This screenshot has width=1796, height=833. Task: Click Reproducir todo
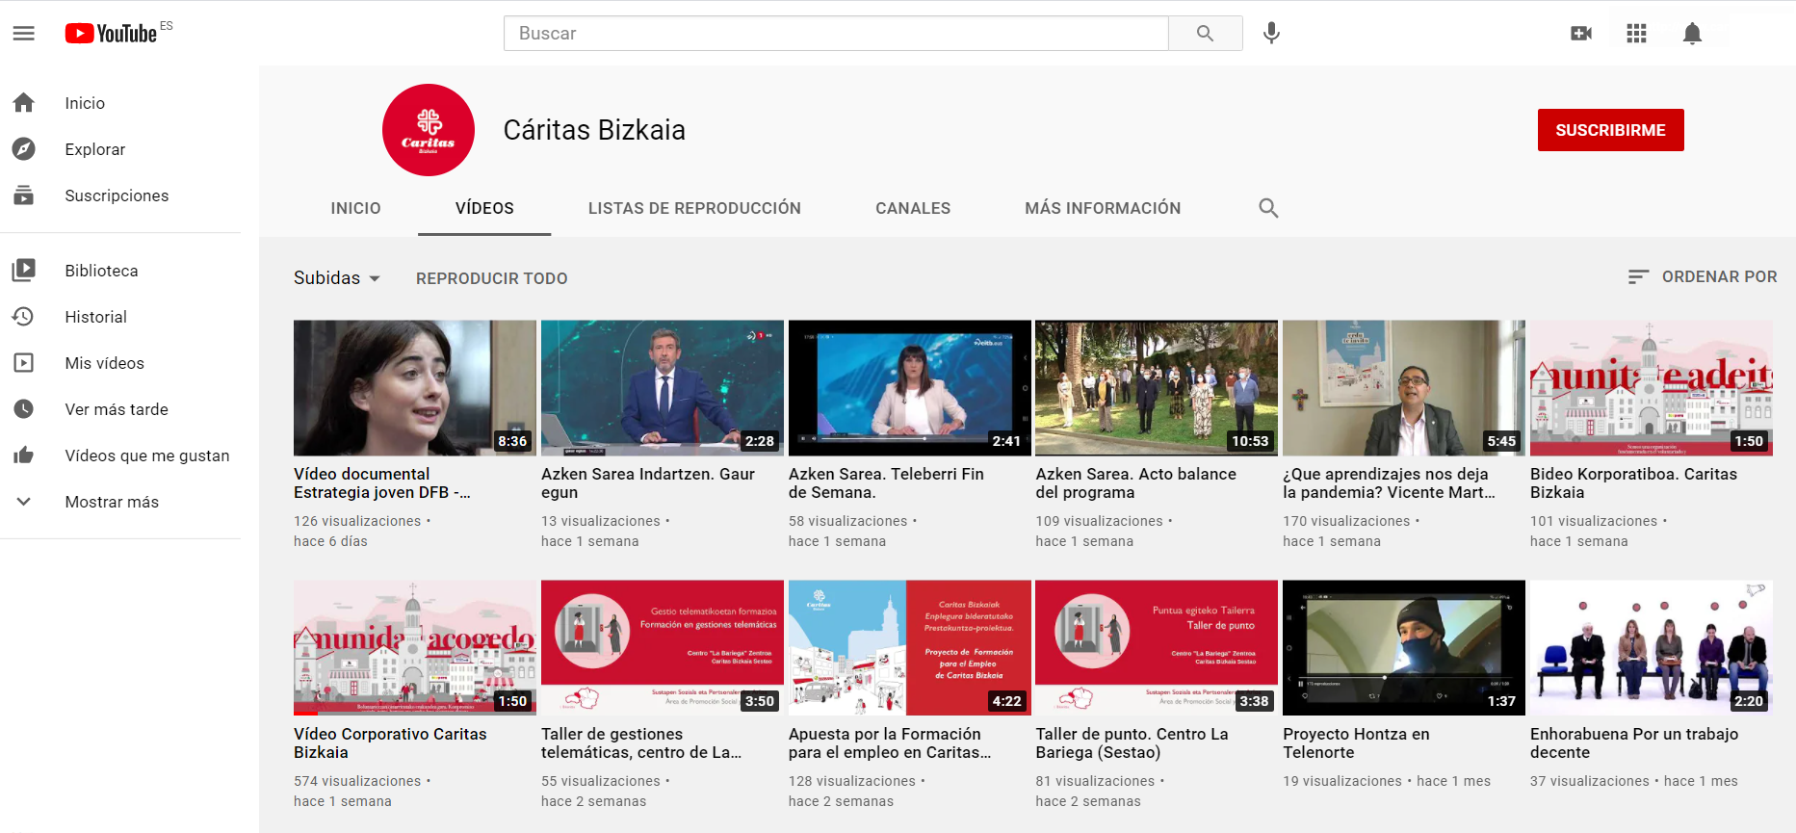(x=492, y=278)
